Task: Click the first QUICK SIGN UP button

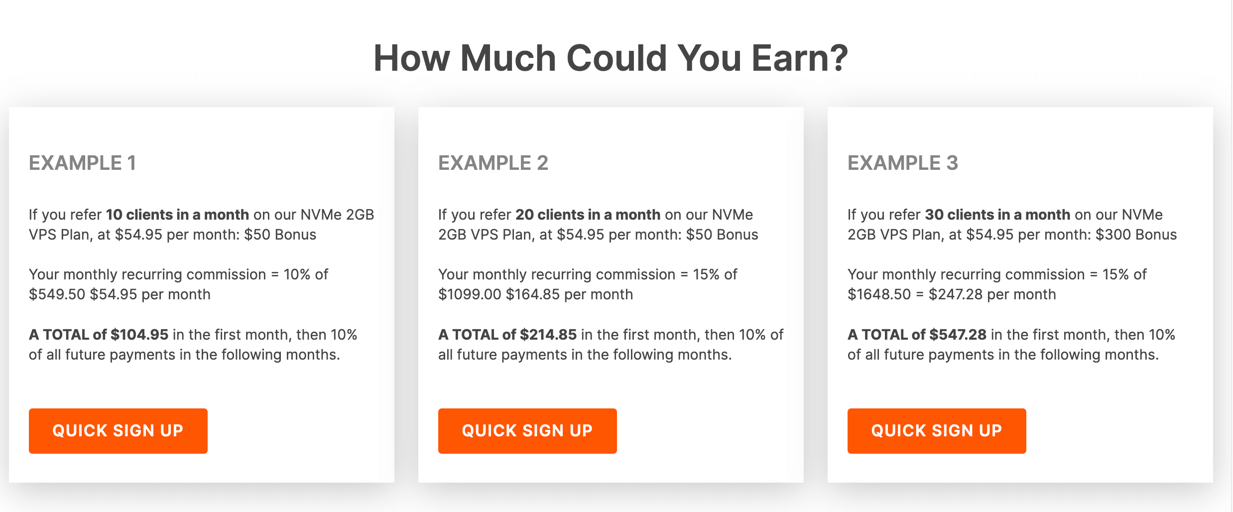Action: [x=118, y=430]
